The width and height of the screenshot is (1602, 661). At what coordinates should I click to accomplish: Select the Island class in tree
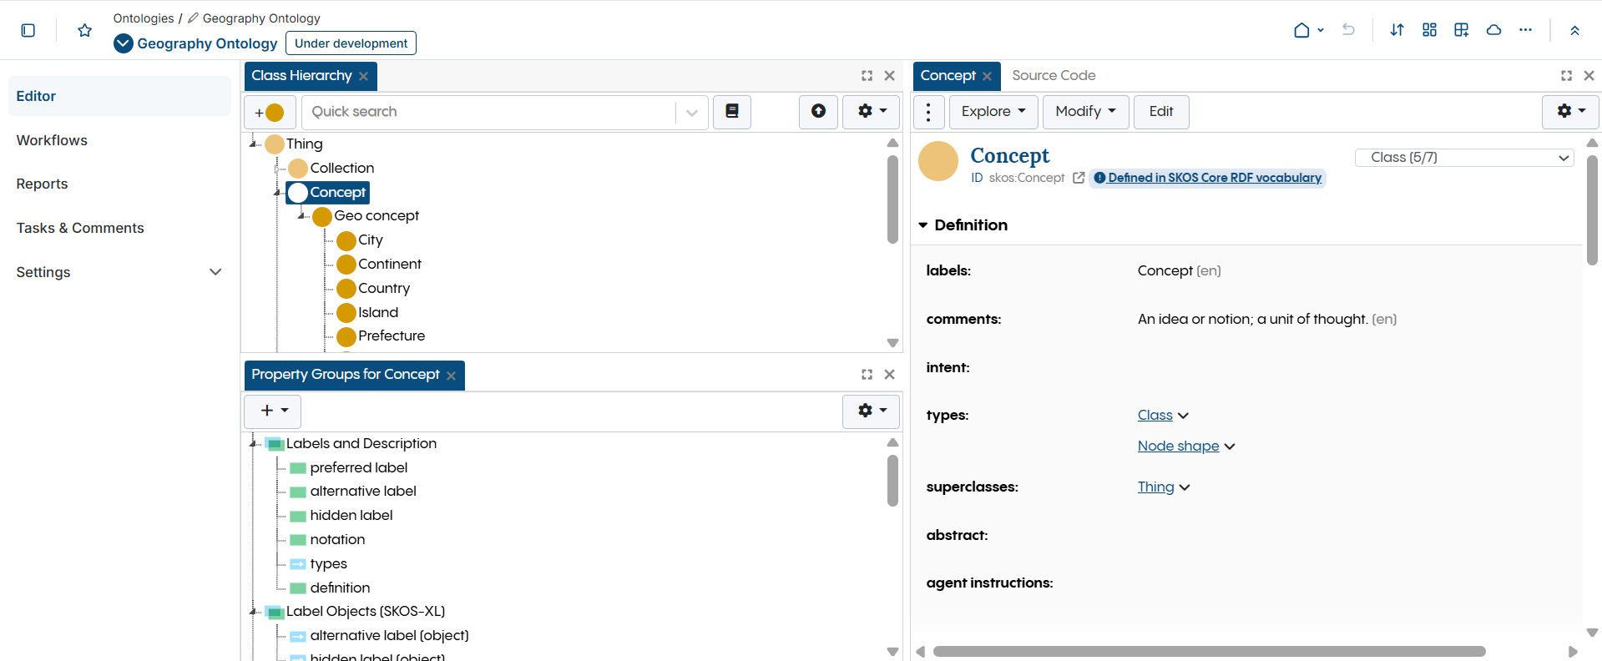coord(378,313)
